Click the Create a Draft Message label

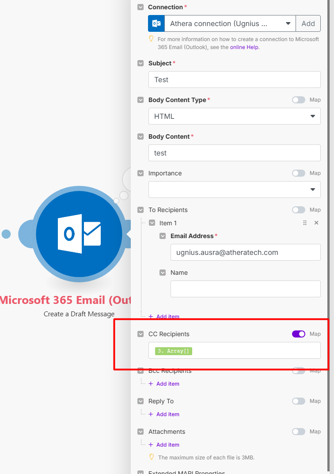click(x=79, y=314)
